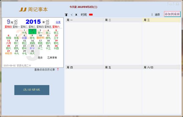Screen dimensions: 183x117
Task: Click the 周三 Wednesday note area
Action: point(161,43)
